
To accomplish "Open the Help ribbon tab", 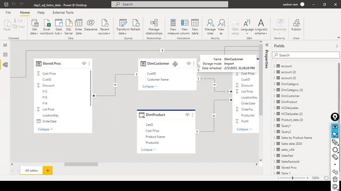I will point(41,13).
